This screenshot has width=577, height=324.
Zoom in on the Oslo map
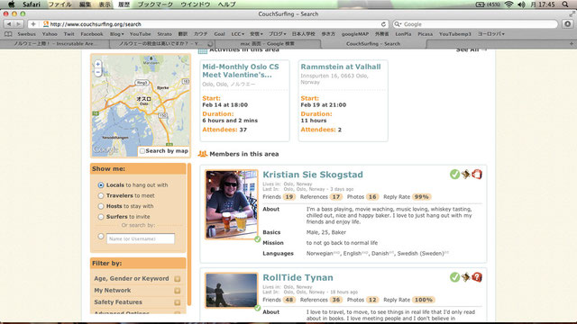[x=98, y=64]
